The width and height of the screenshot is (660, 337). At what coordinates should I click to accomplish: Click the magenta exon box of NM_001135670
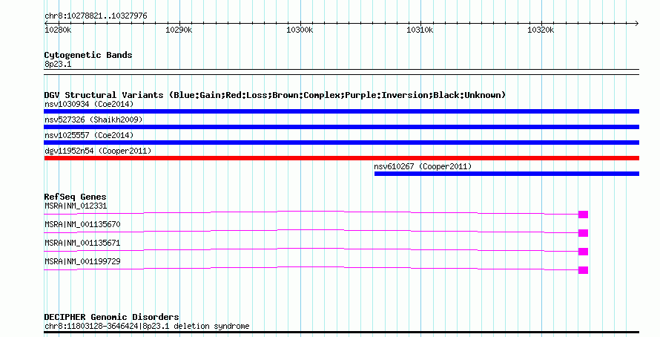(583, 233)
